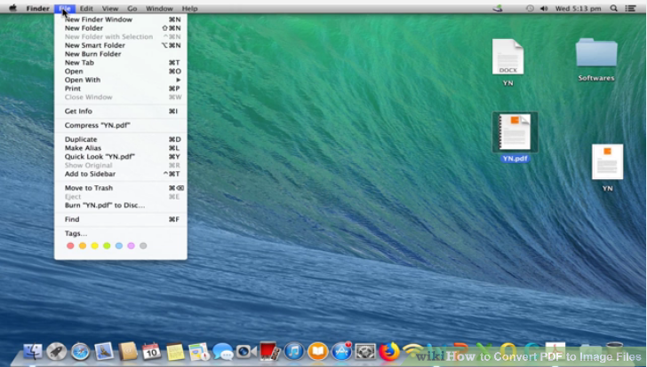
Task: Click Move to Trash in File menu
Action: 89,188
